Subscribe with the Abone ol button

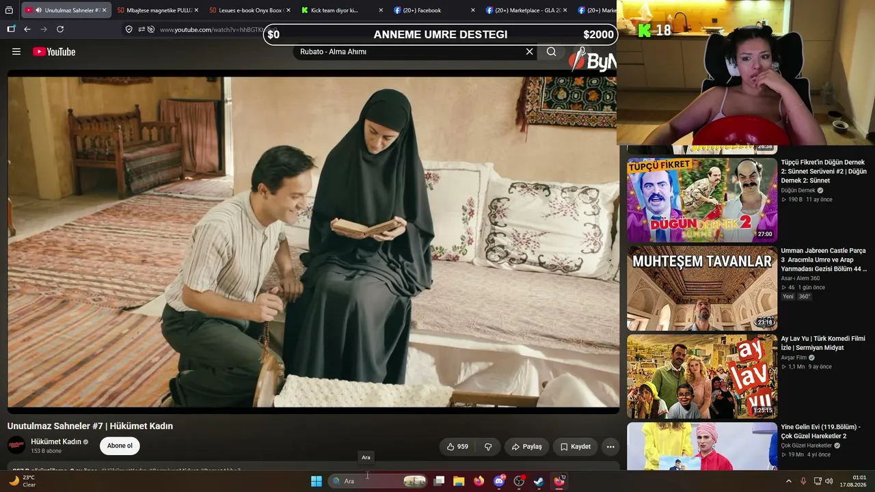click(x=120, y=446)
